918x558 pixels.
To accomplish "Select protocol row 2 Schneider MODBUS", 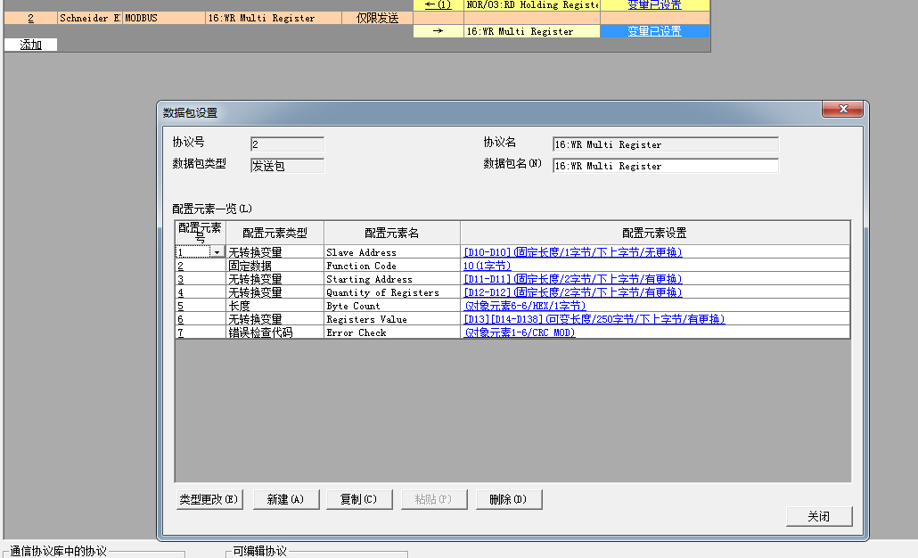I will (x=89, y=18).
